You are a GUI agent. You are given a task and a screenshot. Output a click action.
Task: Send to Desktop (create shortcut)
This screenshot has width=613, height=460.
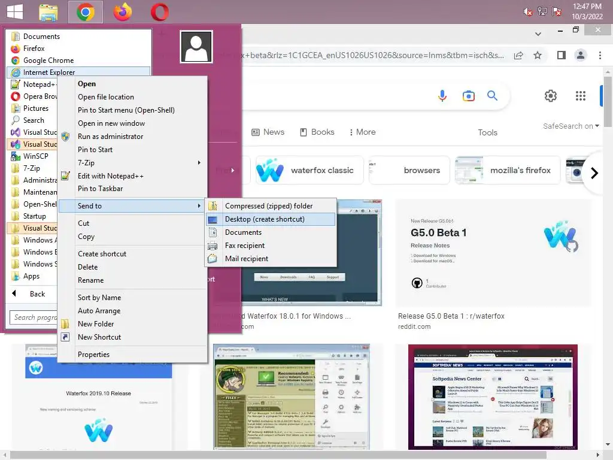tap(271, 219)
